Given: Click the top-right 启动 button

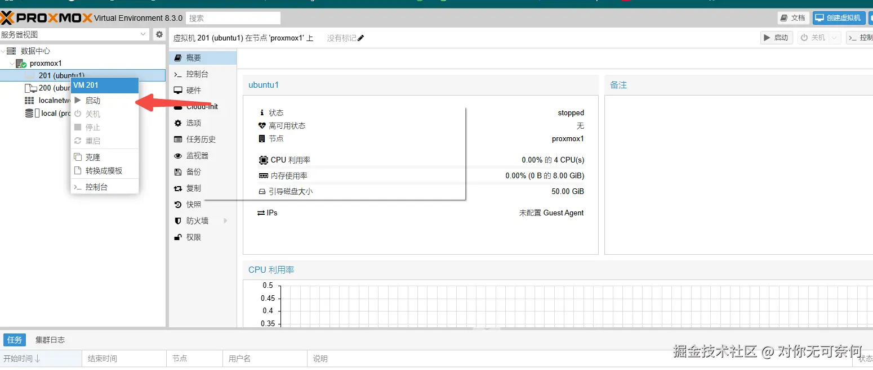Looking at the screenshot, I should tap(777, 38).
